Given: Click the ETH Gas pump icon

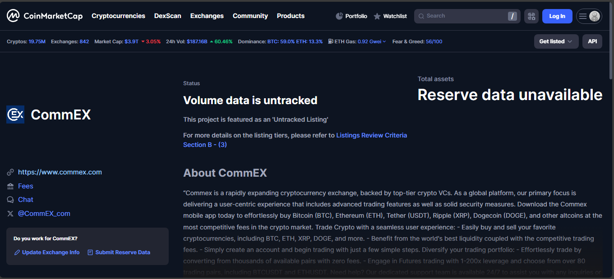Looking at the screenshot, I should pyautogui.click(x=331, y=41).
